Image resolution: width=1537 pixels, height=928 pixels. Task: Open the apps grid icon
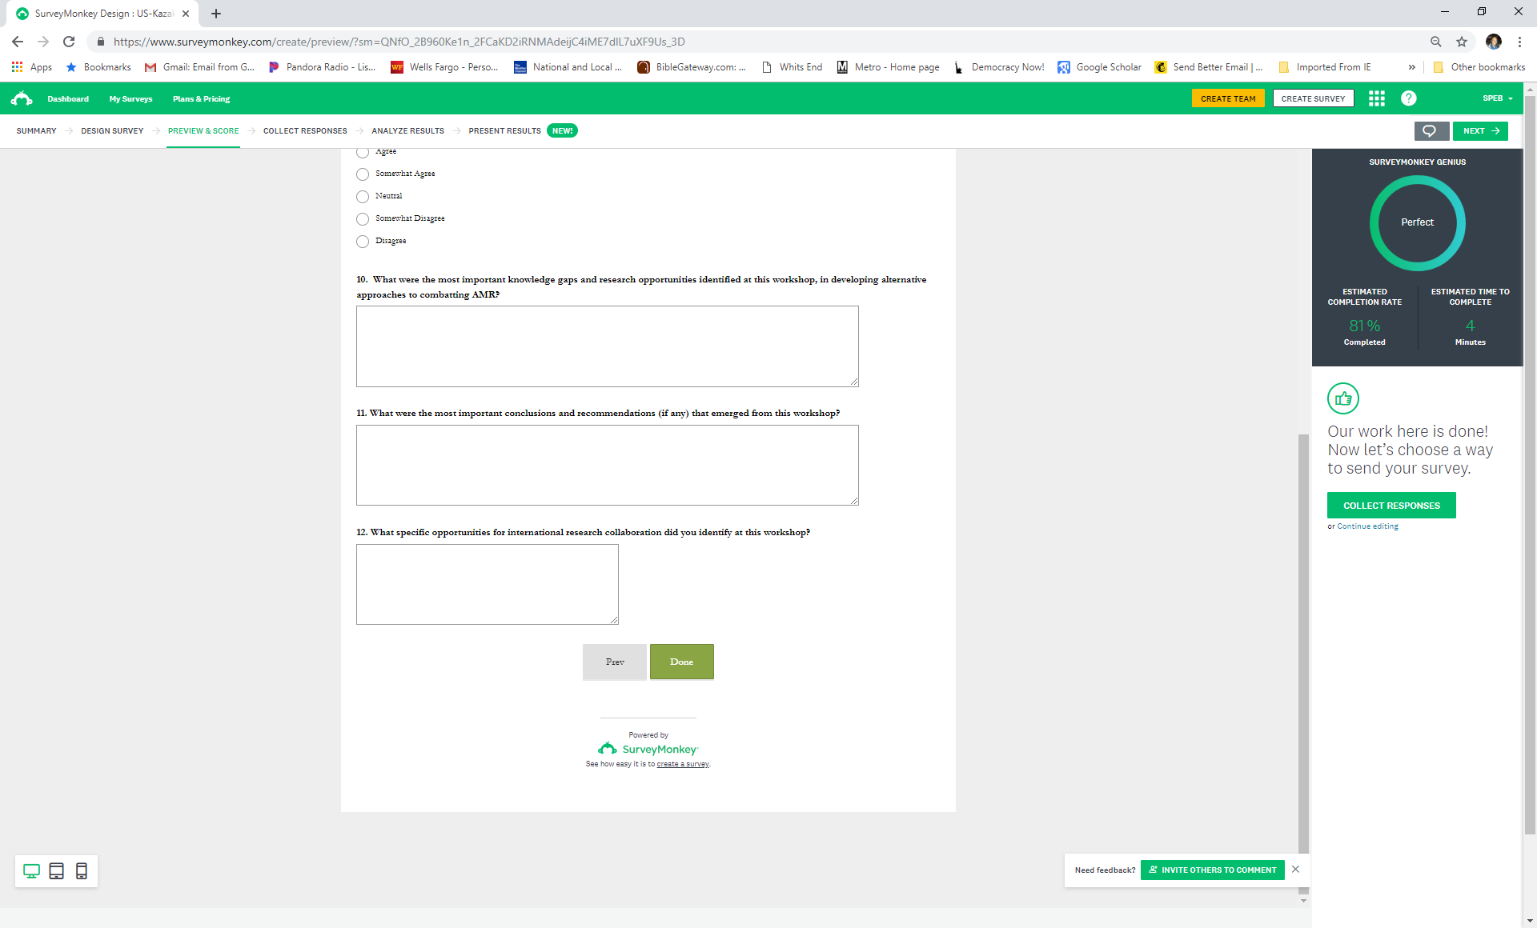[x=1377, y=98]
